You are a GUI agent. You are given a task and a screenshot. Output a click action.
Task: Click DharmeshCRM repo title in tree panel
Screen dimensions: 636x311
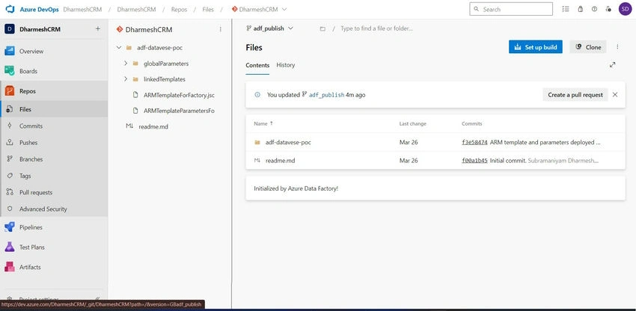149,29
